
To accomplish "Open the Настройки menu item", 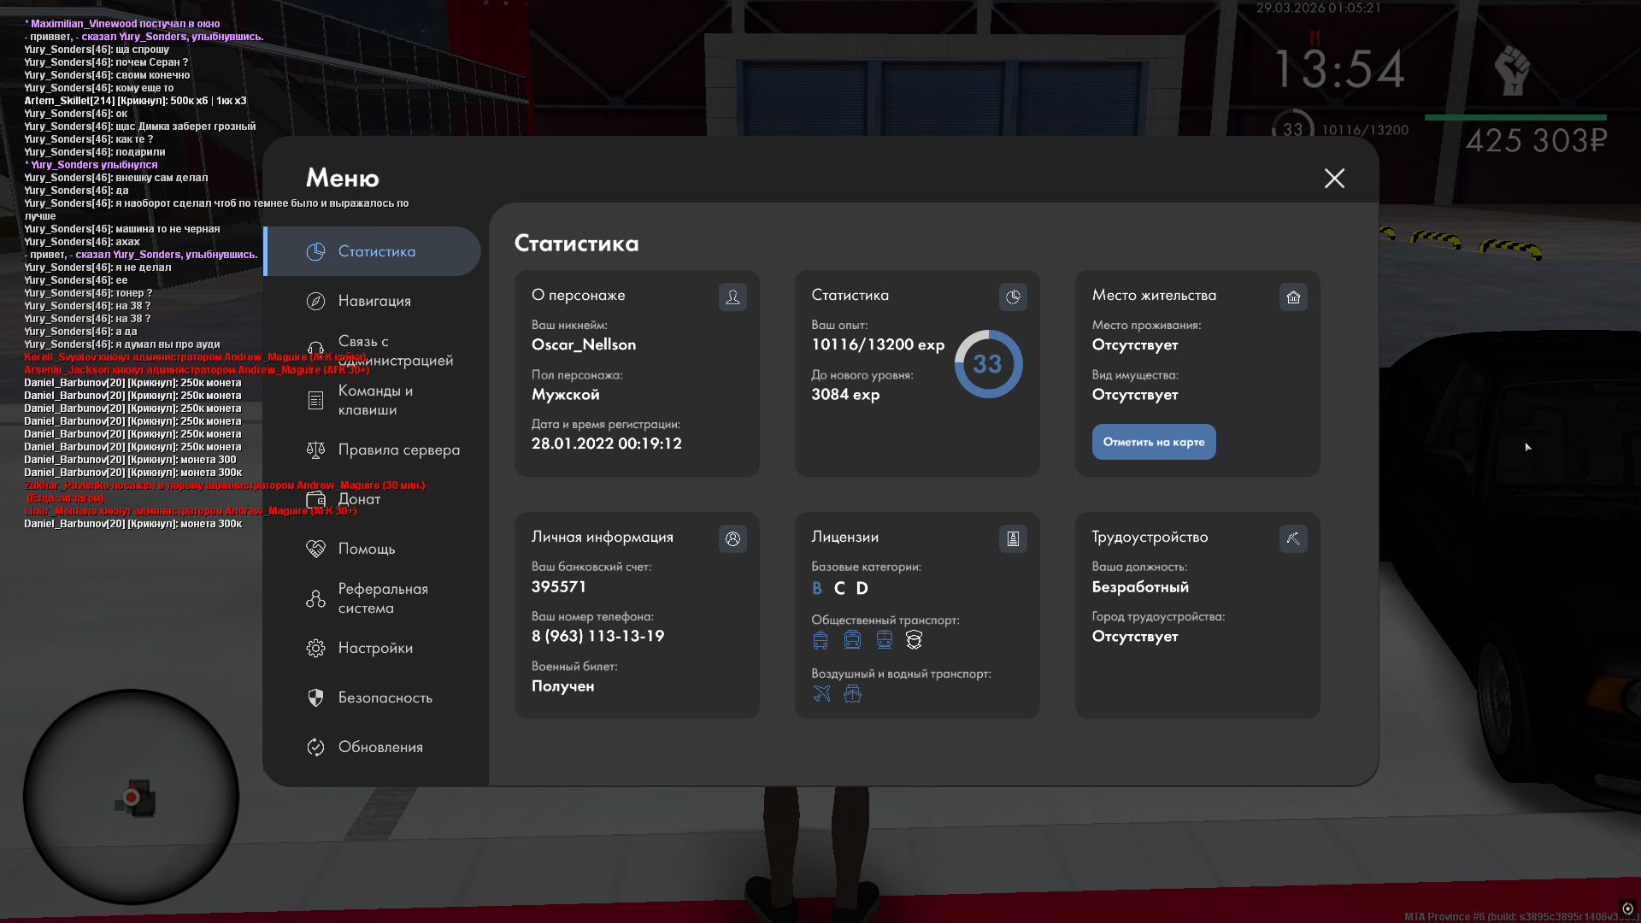I will [x=375, y=648].
